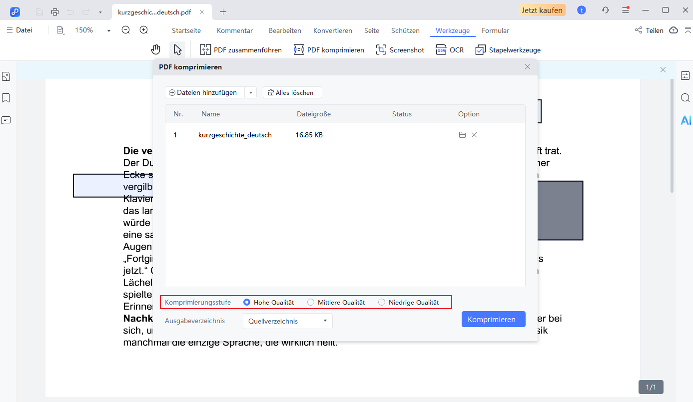This screenshot has width=693, height=402.
Task: Launch the OCR tool
Action: click(x=449, y=49)
